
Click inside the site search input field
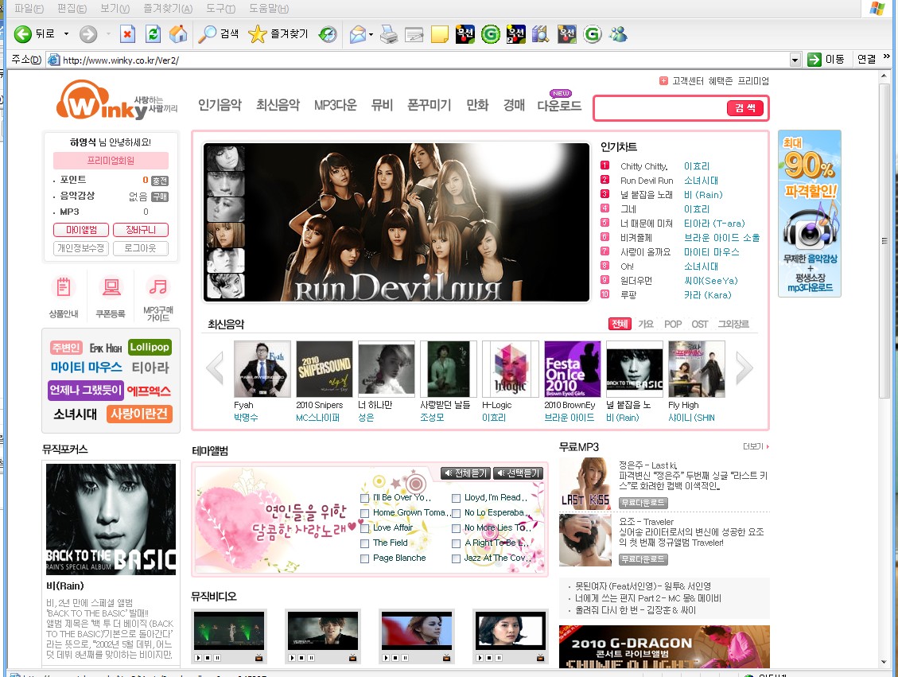pos(660,108)
